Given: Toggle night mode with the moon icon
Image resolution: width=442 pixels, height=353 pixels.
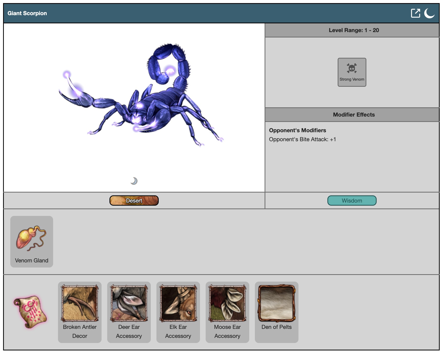Looking at the screenshot, I should [429, 13].
